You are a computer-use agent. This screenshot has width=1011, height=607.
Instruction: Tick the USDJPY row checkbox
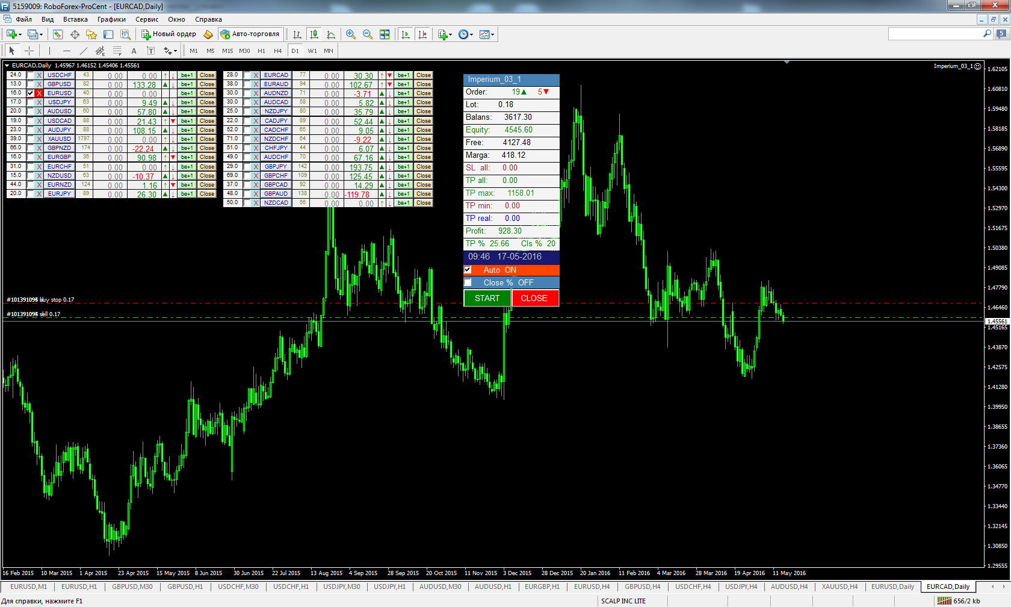(x=30, y=102)
